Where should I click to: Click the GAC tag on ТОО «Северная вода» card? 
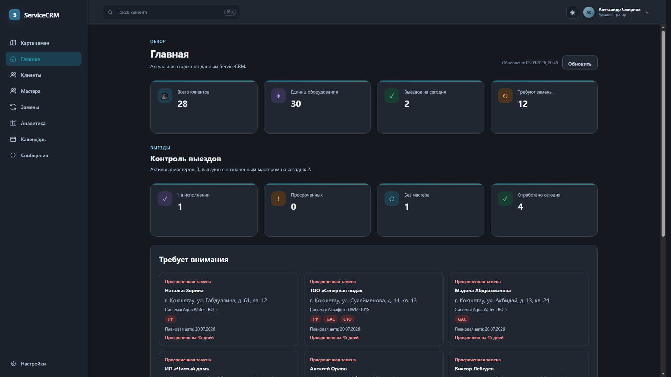click(x=331, y=319)
